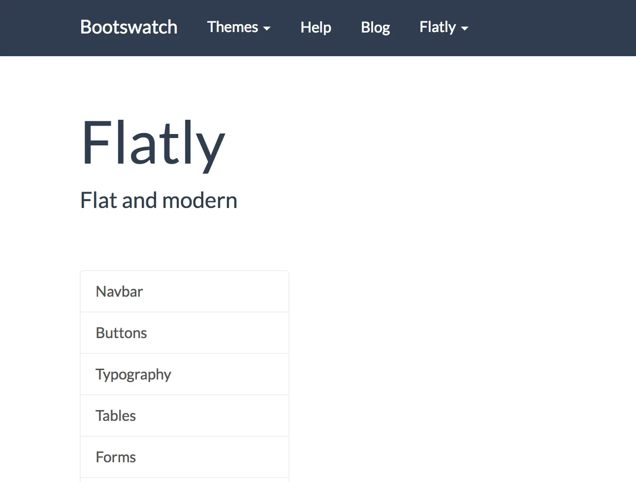The height and width of the screenshot is (482, 636).
Task: Click the caret arrow next to Flatly
Action: click(x=465, y=29)
